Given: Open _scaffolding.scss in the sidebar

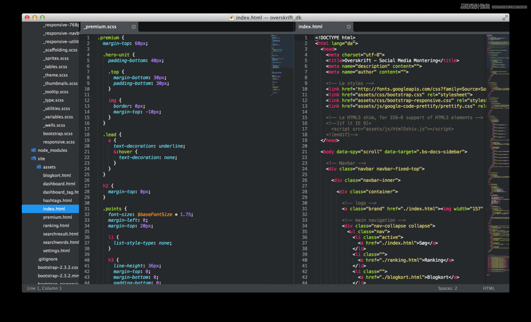Looking at the screenshot, I should click(60, 50).
